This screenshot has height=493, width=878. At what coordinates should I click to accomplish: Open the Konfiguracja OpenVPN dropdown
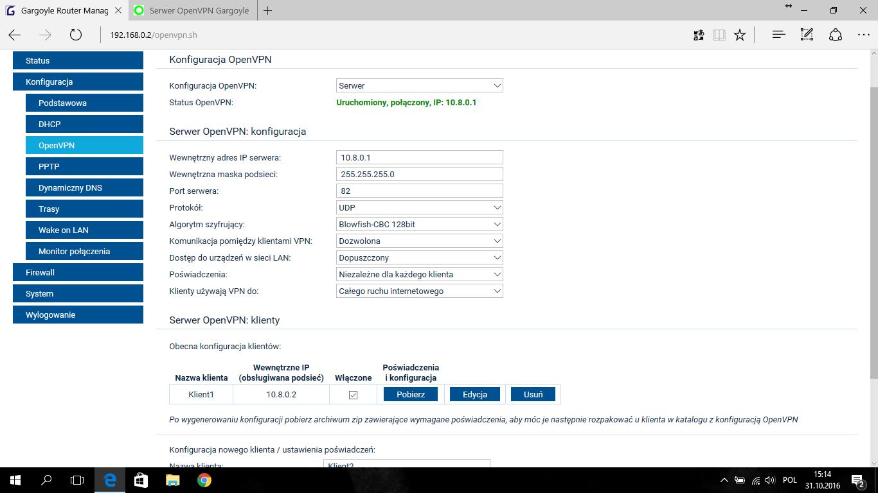coord(420,85)
